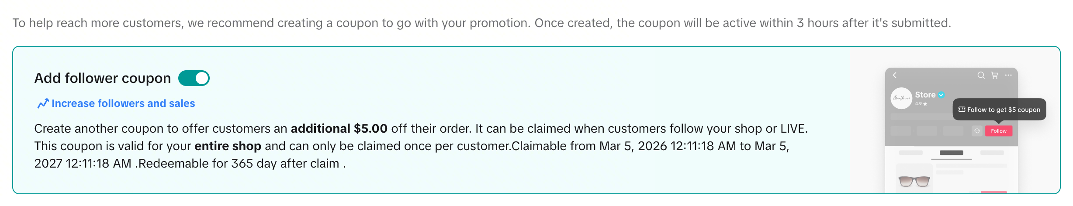
Task: Click the trending arrow icon beside Increase followers
Action: pos(43,103)
